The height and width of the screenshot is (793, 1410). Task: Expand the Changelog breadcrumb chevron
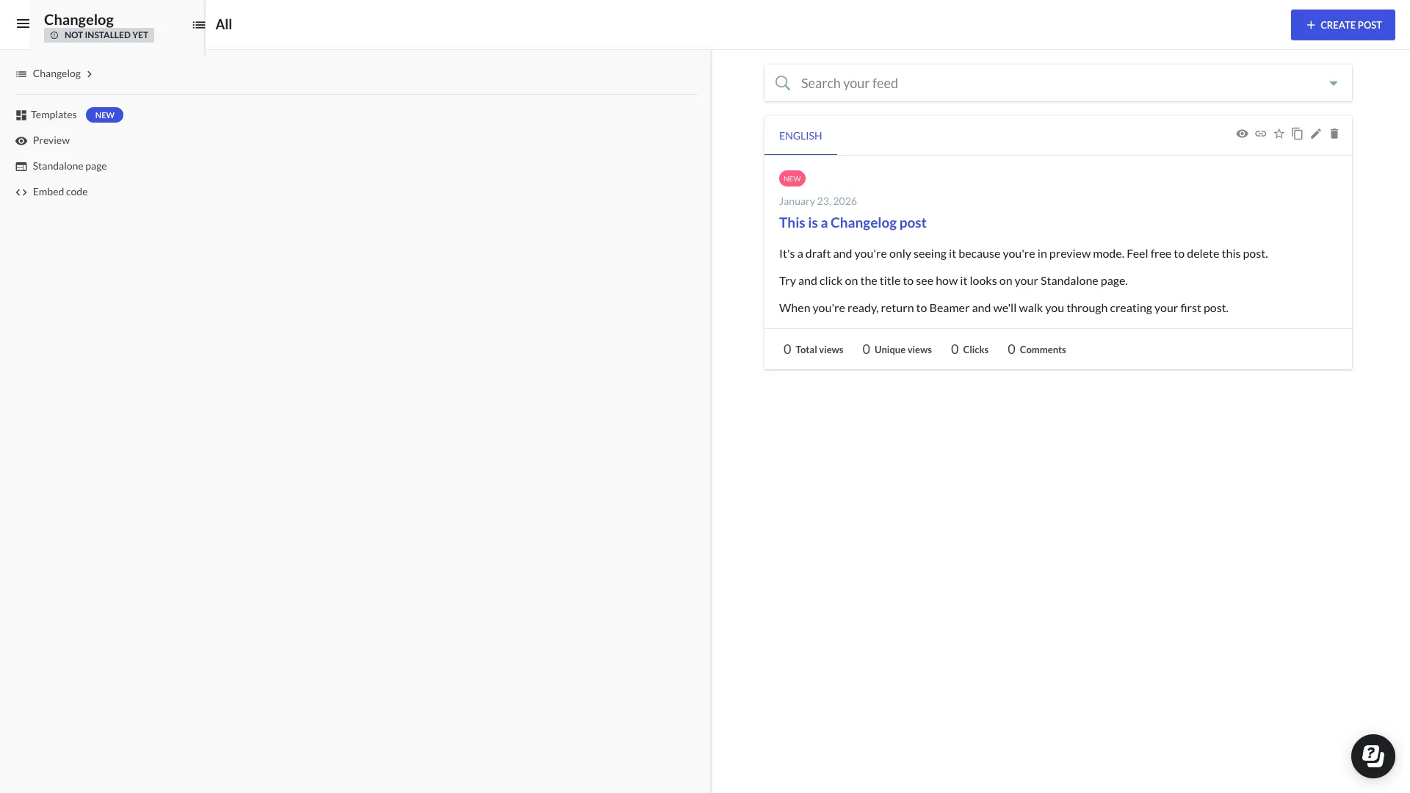(90, 73)
